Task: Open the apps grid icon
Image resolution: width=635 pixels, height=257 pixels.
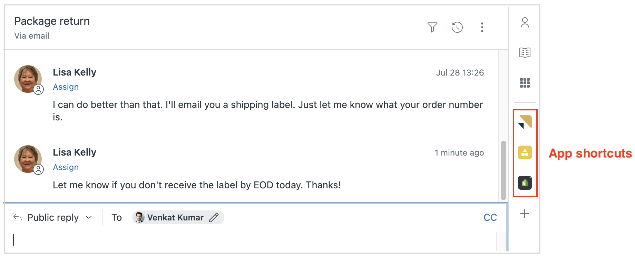Action: 525,83
